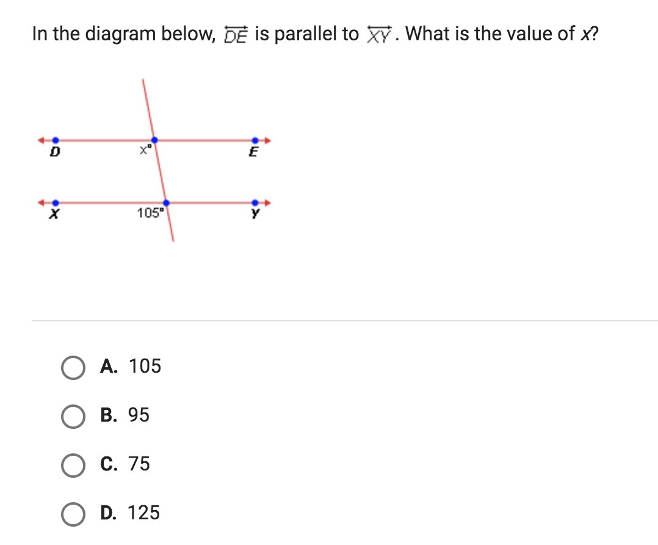Pick the radio button for C. 75
The height and width of the screenshot is (545, 658).
tap(73, 464)
